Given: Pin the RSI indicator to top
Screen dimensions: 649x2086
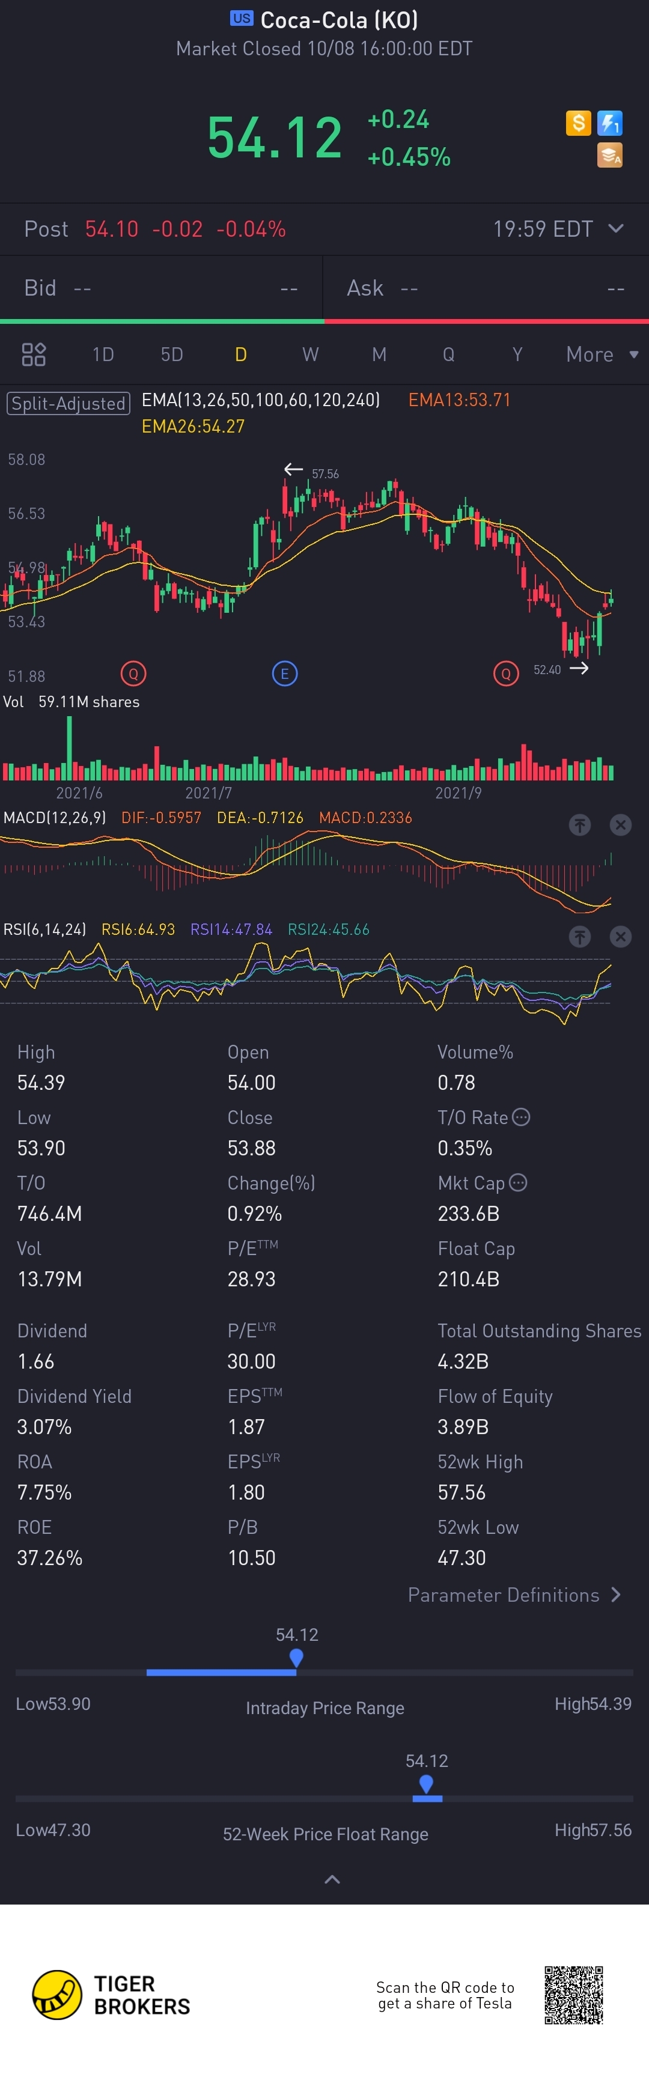Looking at the screenshot, I should 579,936.
